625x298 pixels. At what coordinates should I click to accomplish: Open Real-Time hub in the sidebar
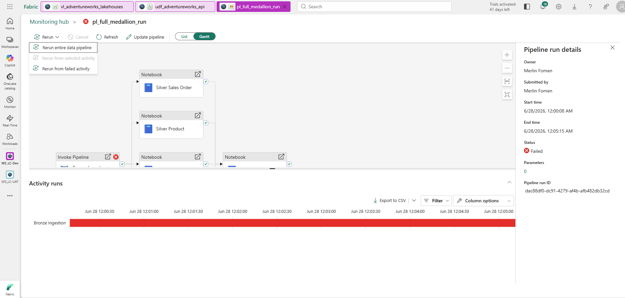(10, 121)
